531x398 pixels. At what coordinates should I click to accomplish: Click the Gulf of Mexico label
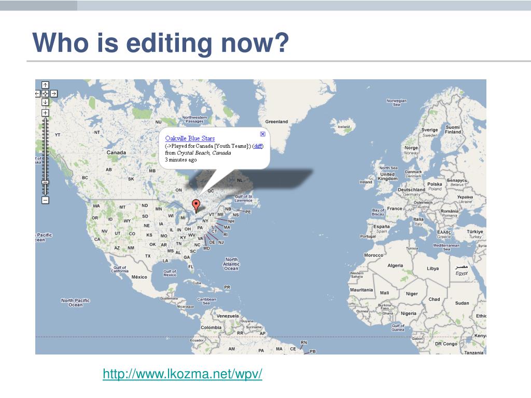click(x=170, y=273)
